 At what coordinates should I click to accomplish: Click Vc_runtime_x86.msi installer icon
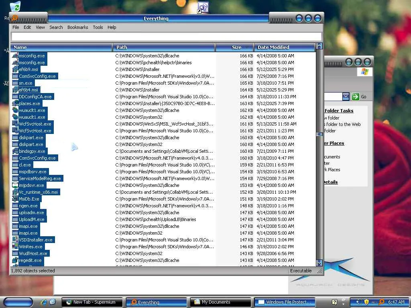click(x=15, y=192)
